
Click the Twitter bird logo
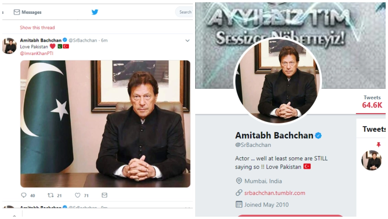[95, 12]
